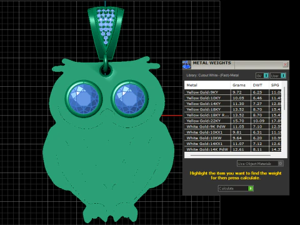Viewport: 300px width, 225px height.
Task: Click the Library: Cutout White label
Action: [212, 76]
